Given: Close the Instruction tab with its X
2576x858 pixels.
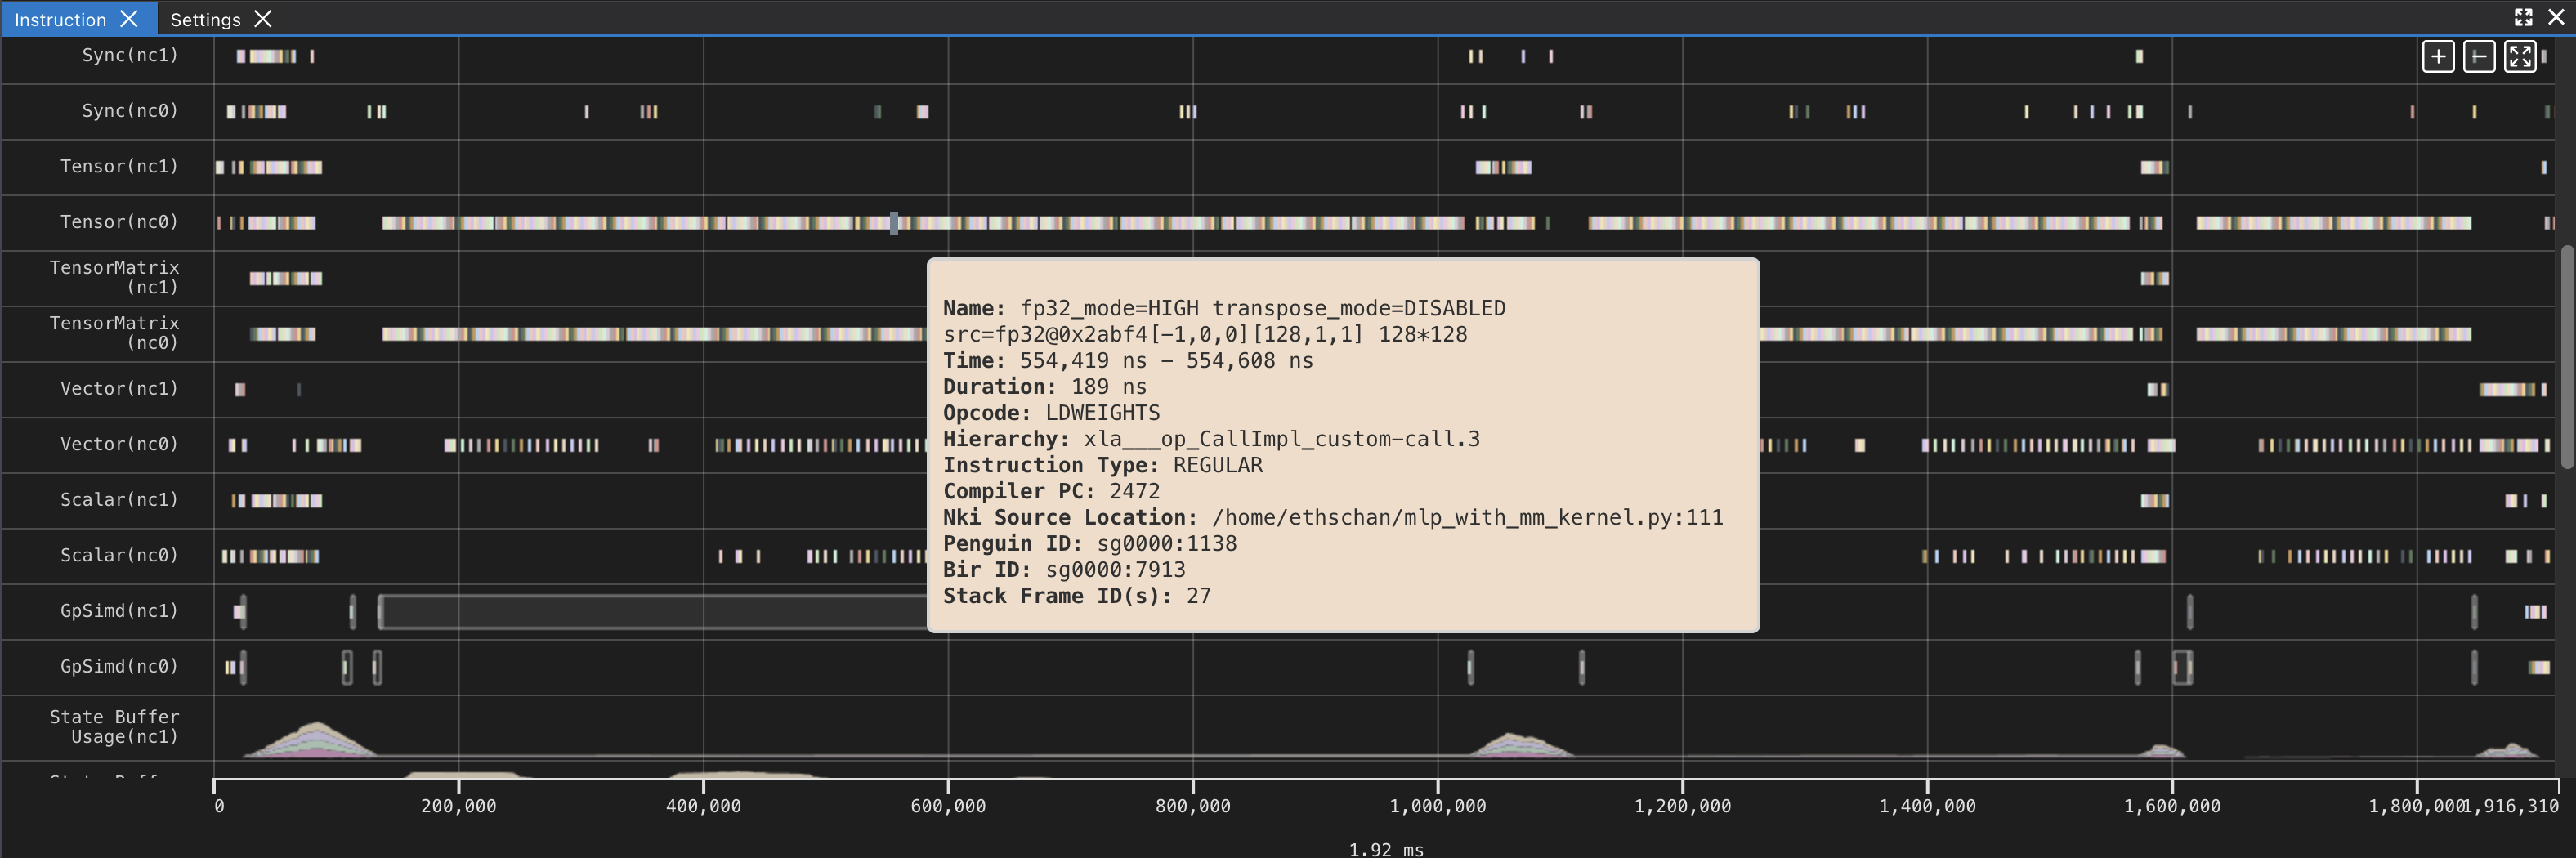Looking at the screenshot, I should pyautogui.click(x=129, y=19).
